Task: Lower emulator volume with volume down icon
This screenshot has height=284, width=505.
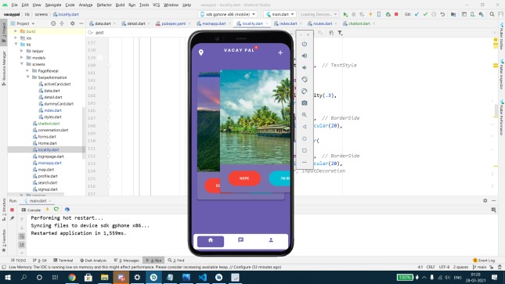Action: click(305, 67)
